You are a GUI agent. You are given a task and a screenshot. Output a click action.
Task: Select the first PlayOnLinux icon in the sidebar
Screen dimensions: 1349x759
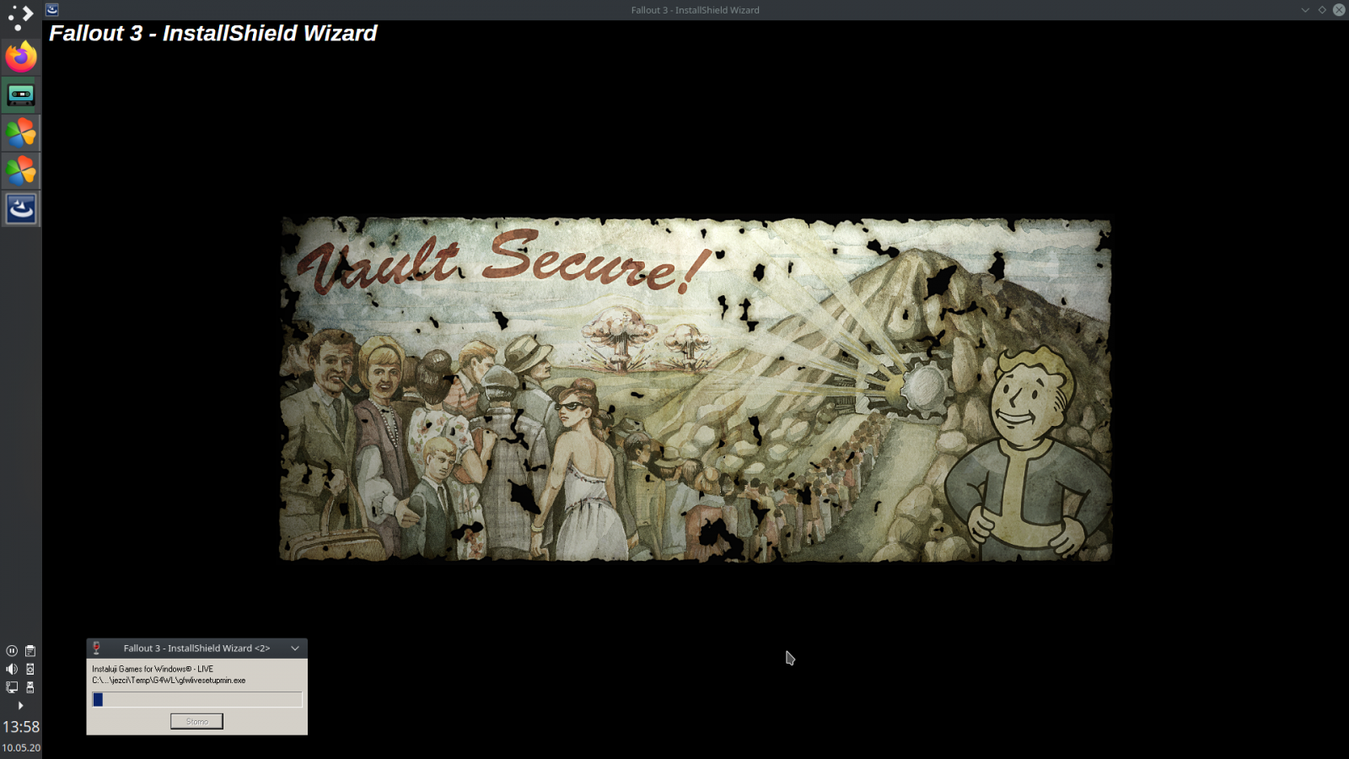click(x=19, y=132)
